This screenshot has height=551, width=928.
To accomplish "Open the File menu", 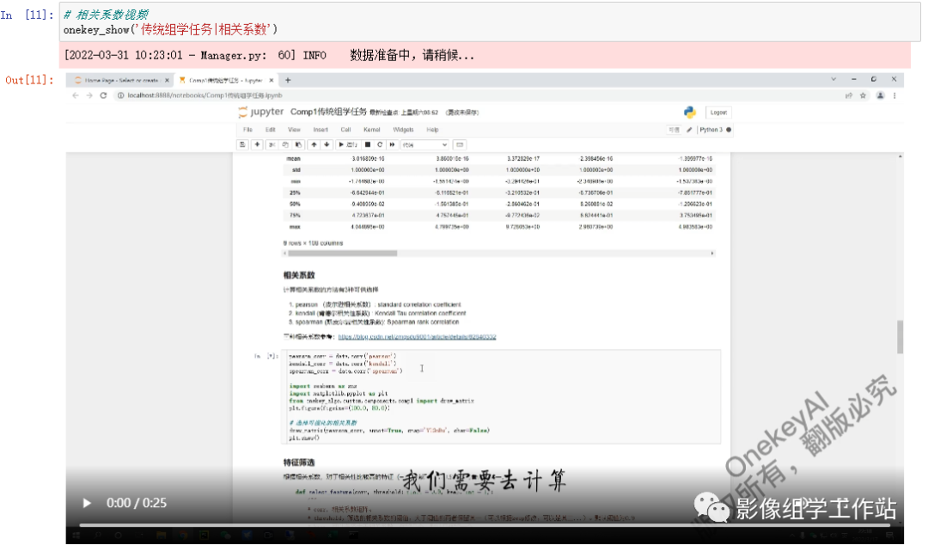I will (x=247, y=130).
